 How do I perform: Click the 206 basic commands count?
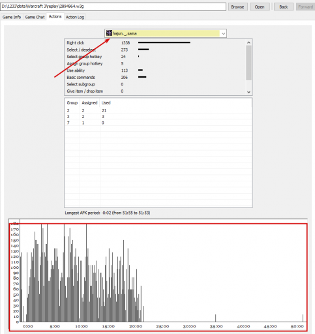pyautogui.click(x=125, y=77)
